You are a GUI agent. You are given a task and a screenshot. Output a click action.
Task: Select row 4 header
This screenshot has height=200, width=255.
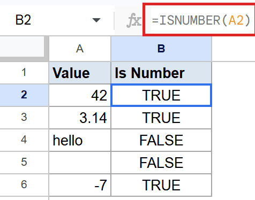tap(24, 140)
